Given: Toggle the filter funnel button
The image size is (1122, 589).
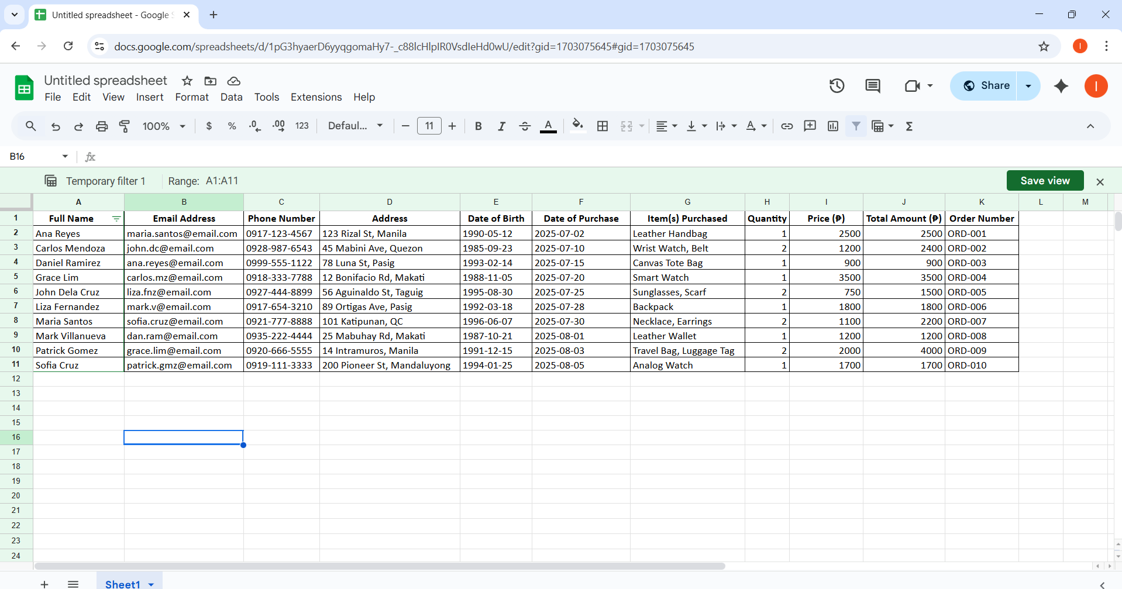Looking at the screenshot, I should click(x=856, y=126).
